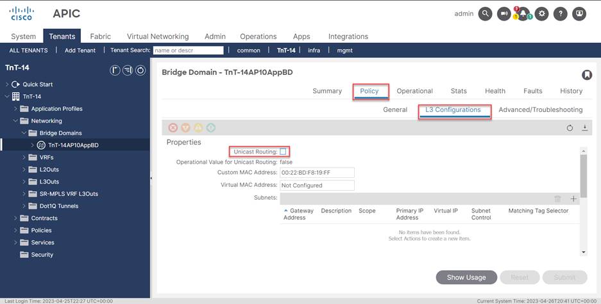
Task: Switch to the Health tab
Action: (x=495, y=91)
